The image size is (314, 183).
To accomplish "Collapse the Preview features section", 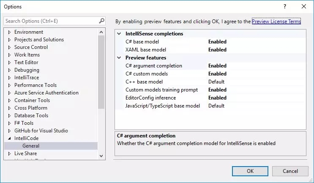I will point(119,58).
